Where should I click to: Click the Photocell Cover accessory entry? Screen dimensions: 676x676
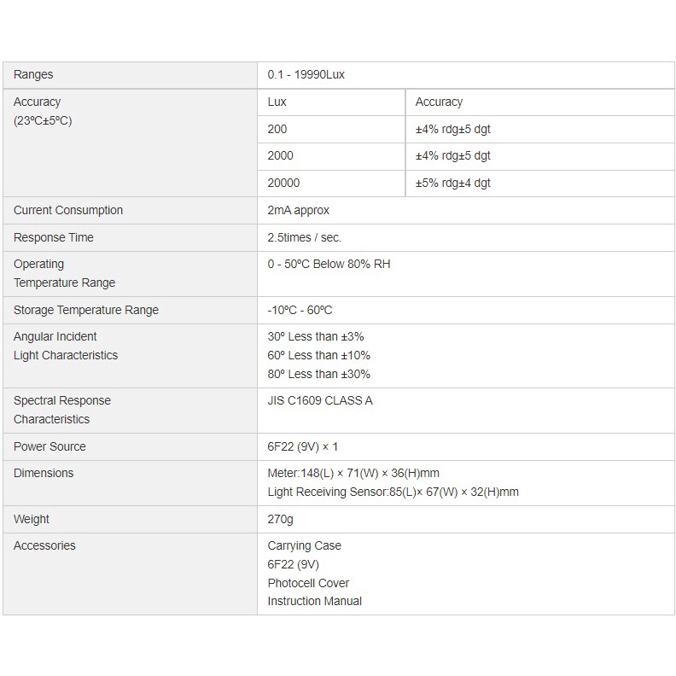[309, 584]
